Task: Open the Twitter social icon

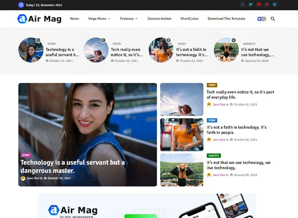Action: pyautogui.click(x=251, y=4)
